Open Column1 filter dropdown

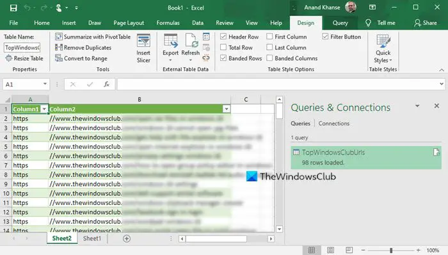click(x=44, y=109)
